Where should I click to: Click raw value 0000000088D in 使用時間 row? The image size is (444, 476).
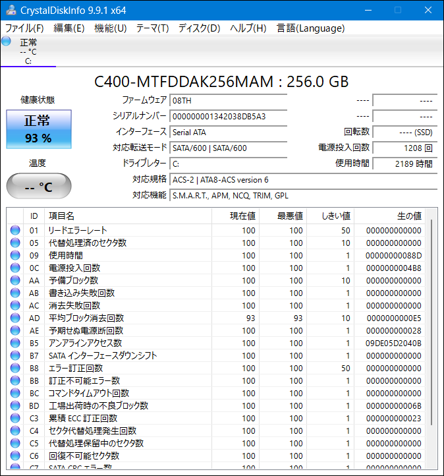pyautogui.click(x=393, y=255)
